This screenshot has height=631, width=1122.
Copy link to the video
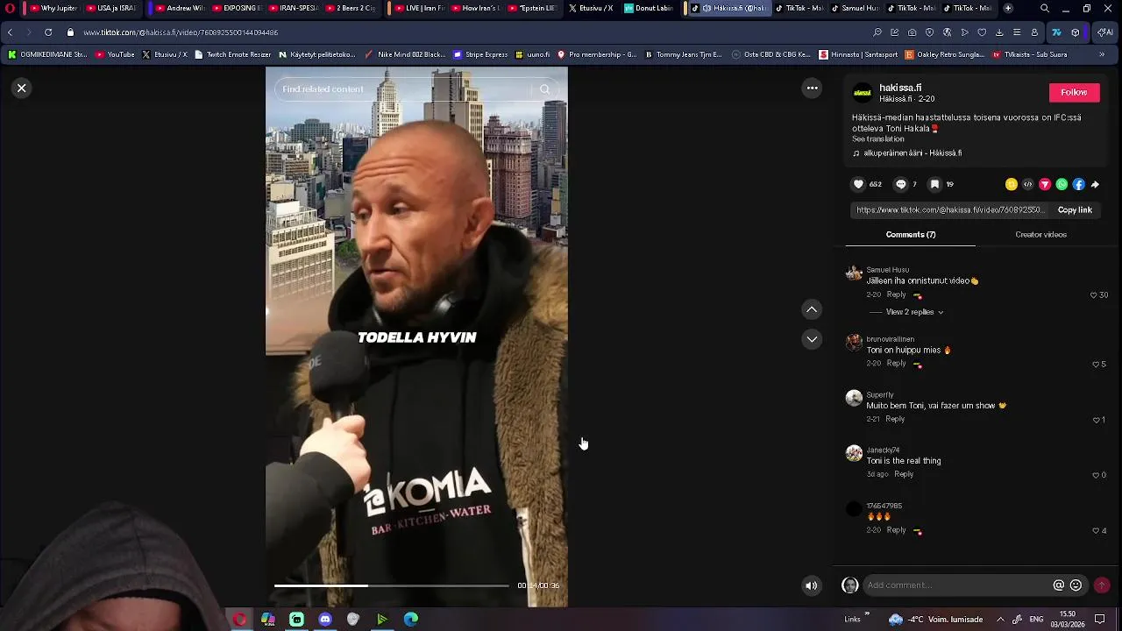point(1075,210)
